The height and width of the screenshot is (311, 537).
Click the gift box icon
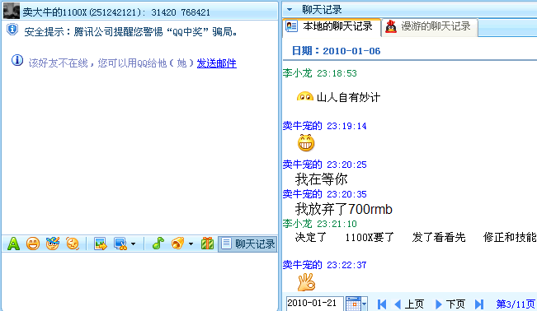(x=207, y=244)
